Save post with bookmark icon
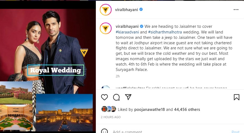 pyautogui.click(x=236, y=97)
